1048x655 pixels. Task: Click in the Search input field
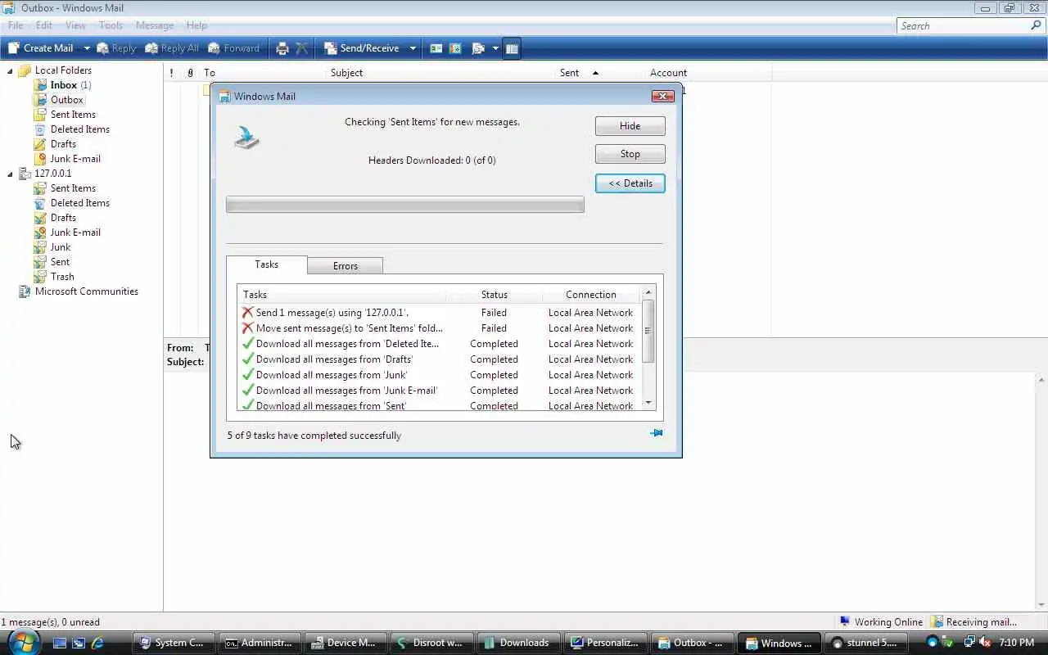click(x=962, y=25)
